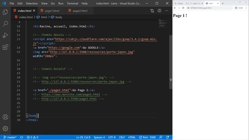The width and height of the screenshot is (249, 140).
Task: Open a new browser tab
Action: (223, 3)
